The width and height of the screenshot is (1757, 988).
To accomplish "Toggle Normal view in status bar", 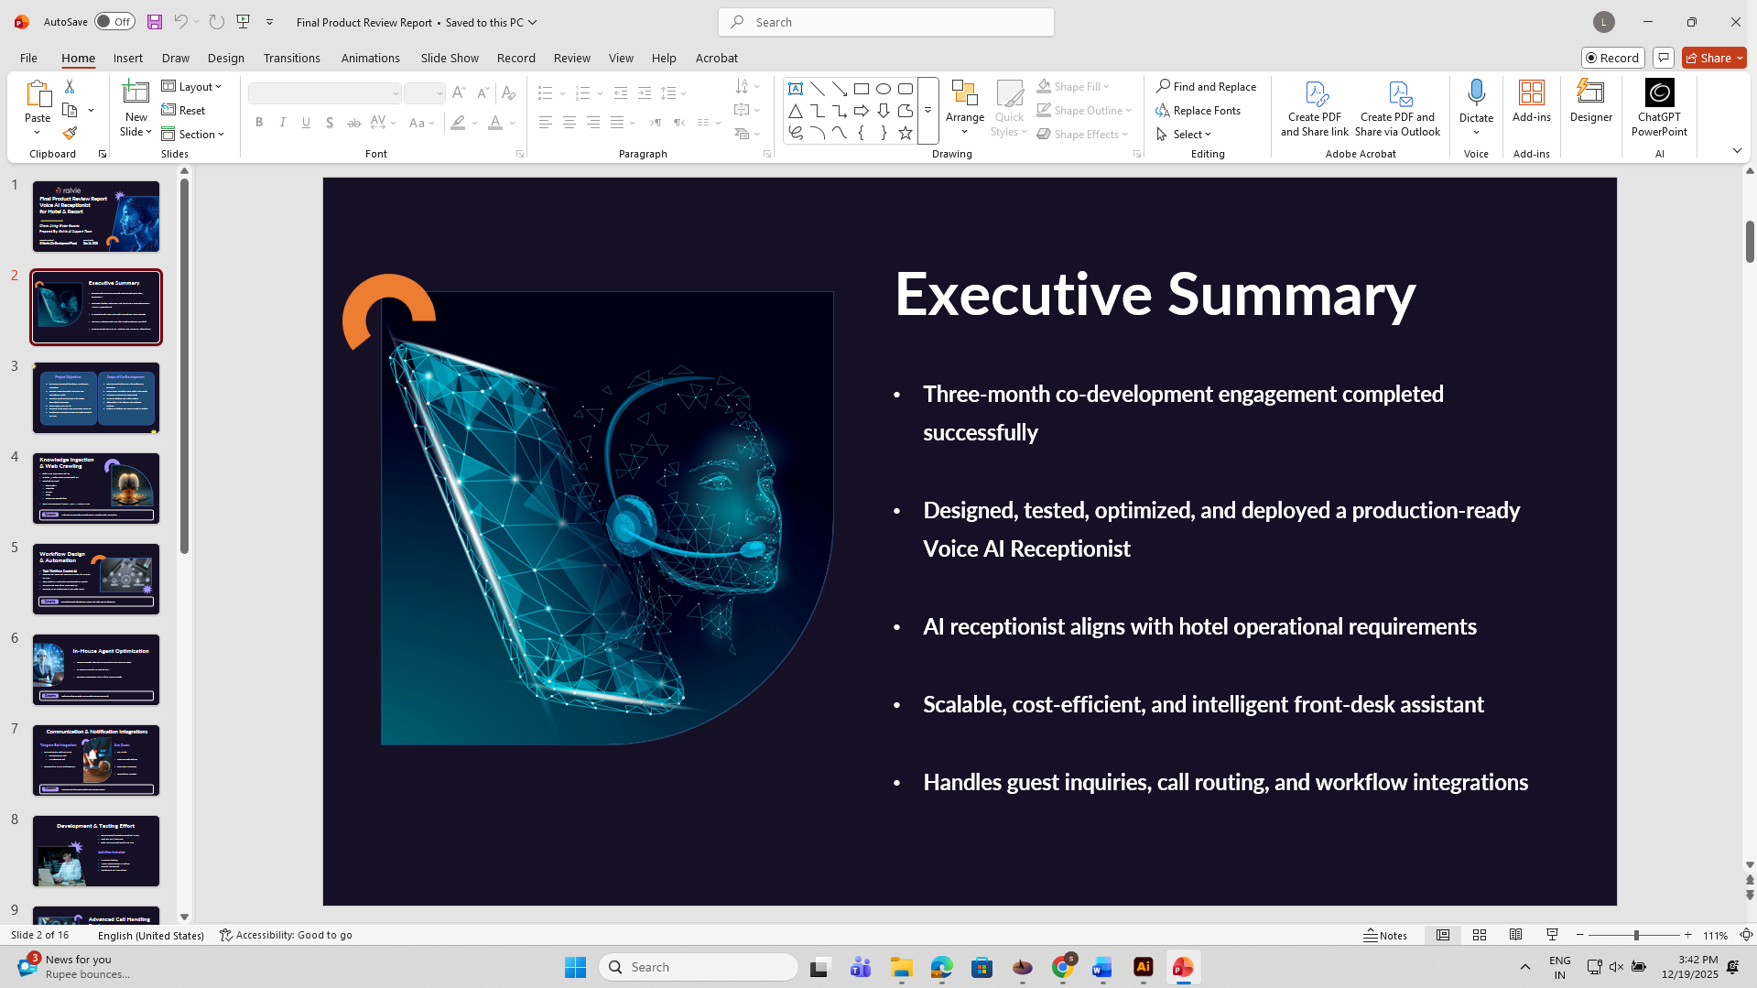I will 1443,935.
